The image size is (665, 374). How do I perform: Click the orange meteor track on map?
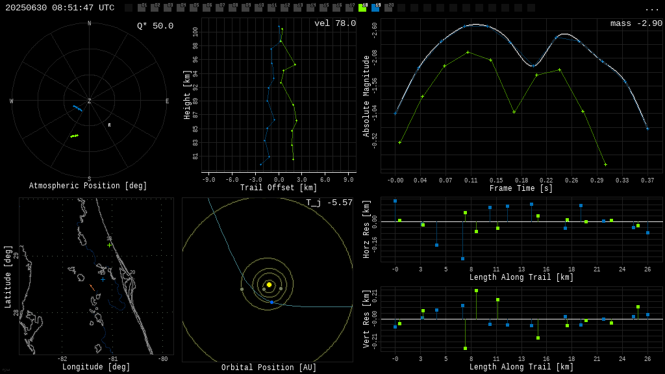point(92,288)
